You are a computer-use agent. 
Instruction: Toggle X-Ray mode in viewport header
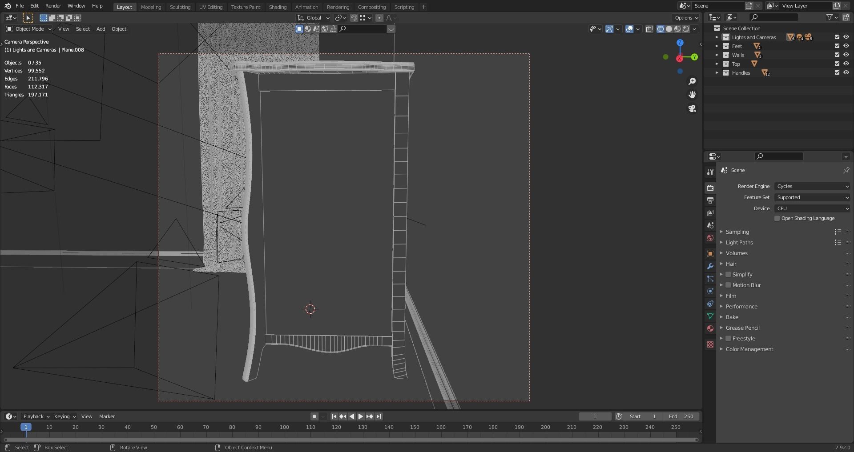tap(649, 29)
